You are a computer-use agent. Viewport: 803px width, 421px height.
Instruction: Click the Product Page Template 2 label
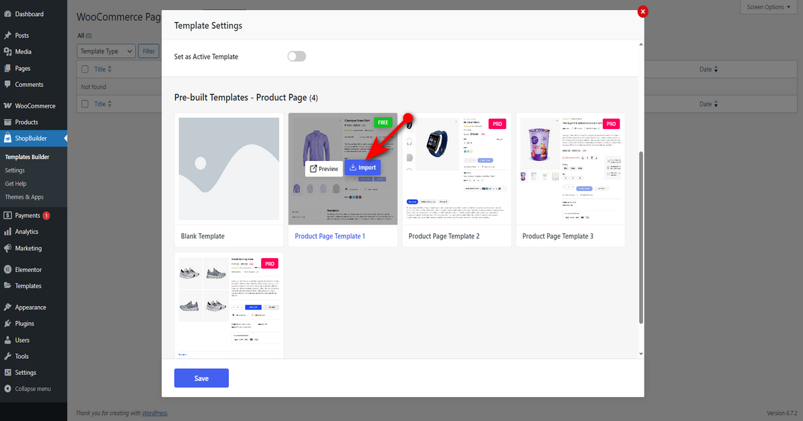(444, 236)
